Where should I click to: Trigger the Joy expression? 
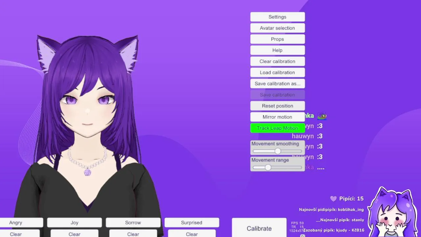coord(74,223)
